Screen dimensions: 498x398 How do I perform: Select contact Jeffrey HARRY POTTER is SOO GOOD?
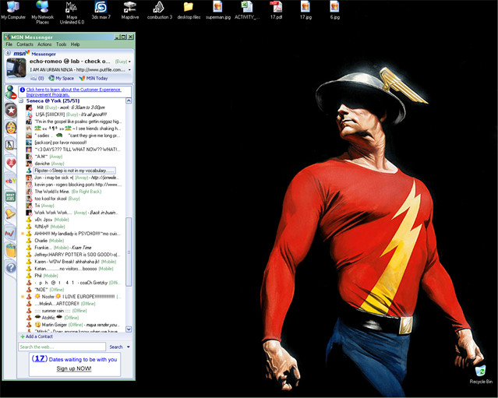click(73, 255)
